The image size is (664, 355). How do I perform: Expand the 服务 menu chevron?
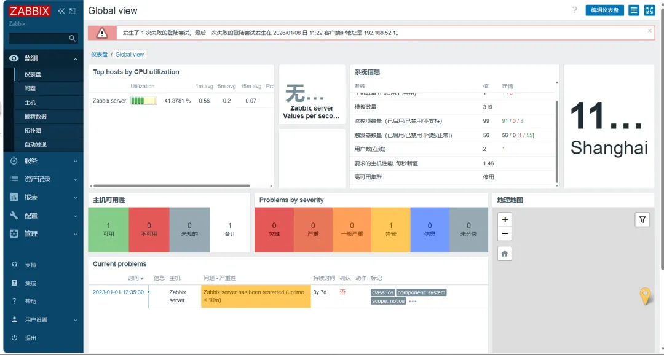pos(76,161)
